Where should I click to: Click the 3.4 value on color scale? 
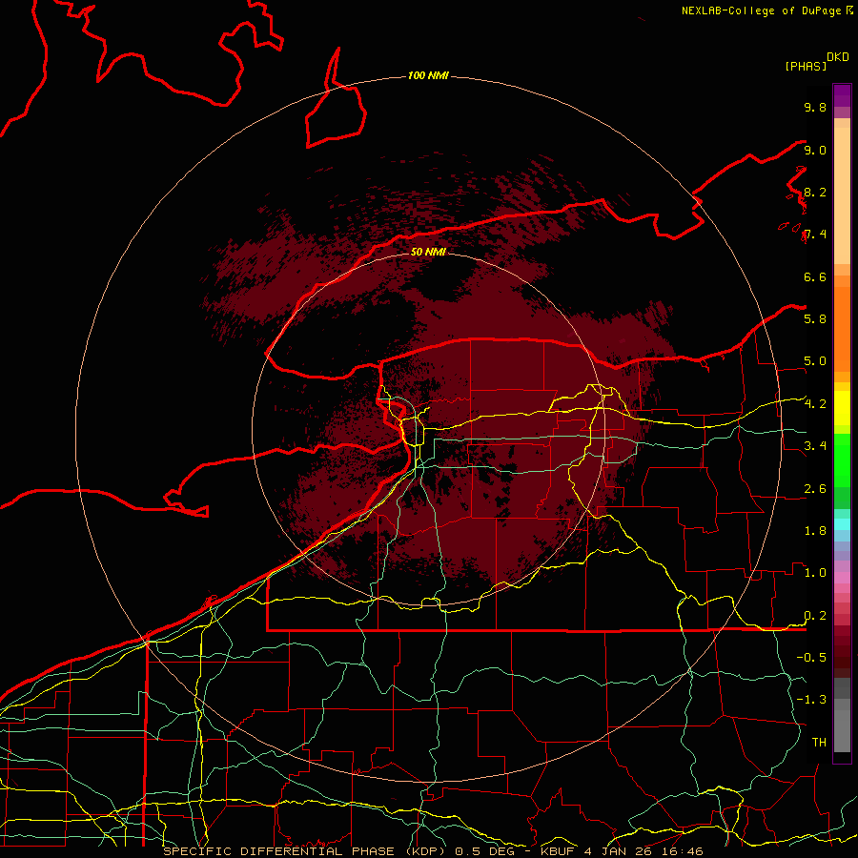pyautogui.click(x=815, y=445)
